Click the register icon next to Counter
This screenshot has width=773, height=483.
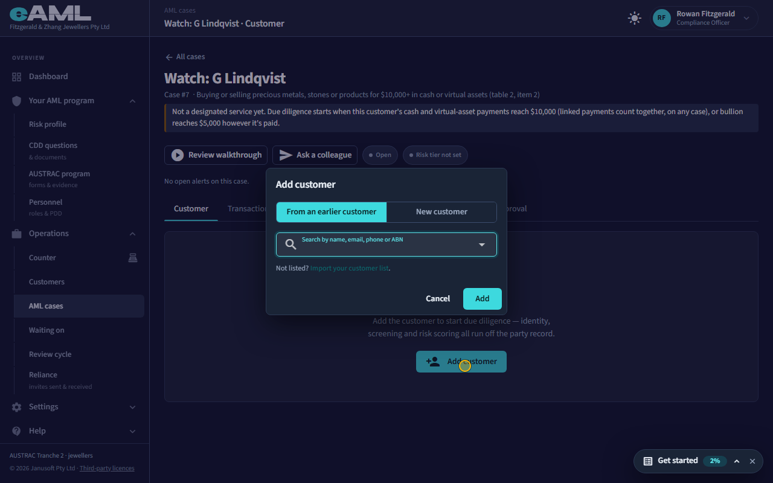(x=133, y=258)
